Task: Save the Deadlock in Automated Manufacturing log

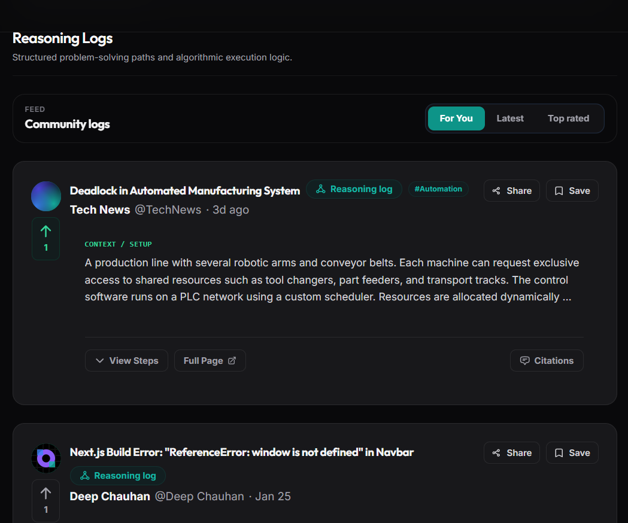Action: point(572,191)
